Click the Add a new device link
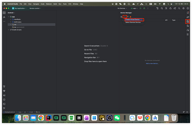Screen dimensions: 192x125 152,63
